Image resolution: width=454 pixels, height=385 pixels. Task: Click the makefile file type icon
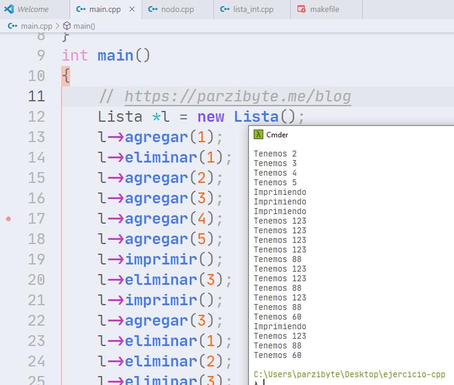[x=301, y=9]
